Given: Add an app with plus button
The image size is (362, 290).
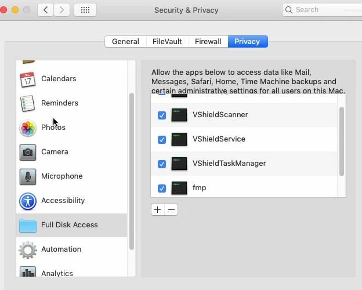Looking at the screenshot, I should coord(158,209).
